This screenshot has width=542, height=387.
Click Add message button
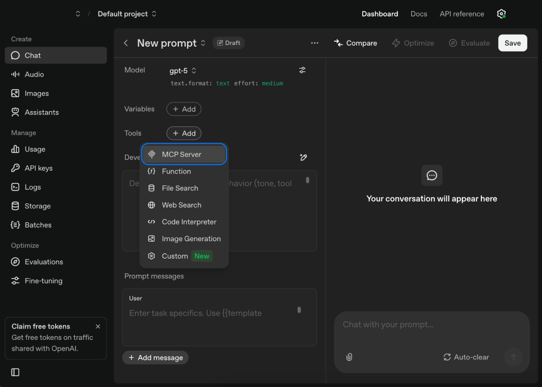tap(155, 358)
